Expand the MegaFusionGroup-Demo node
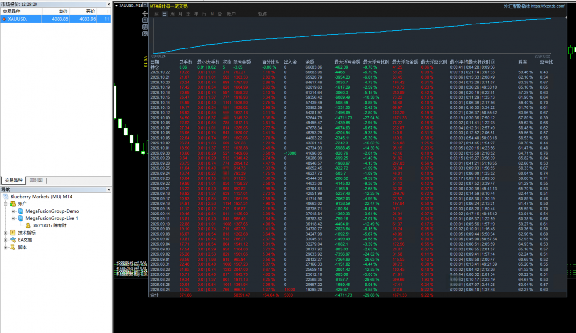The image size is (576, 333). point(13,211)
